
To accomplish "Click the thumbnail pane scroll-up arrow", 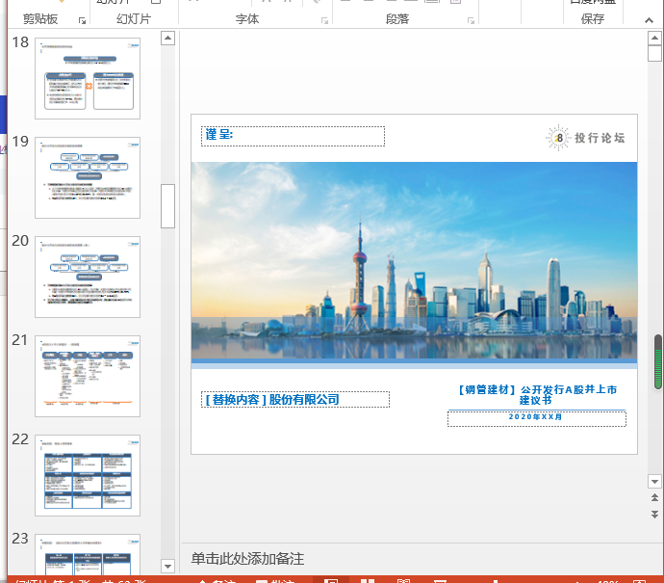I will (x=168, y=39).
